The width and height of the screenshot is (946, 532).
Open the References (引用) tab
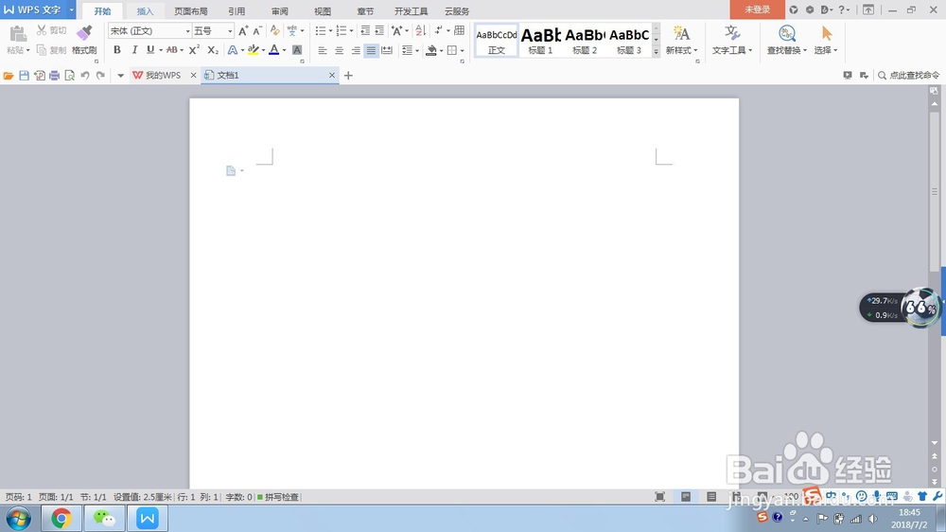click(x=236, y=10)
